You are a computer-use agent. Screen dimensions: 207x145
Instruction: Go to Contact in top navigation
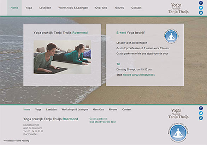pos(136,8)
